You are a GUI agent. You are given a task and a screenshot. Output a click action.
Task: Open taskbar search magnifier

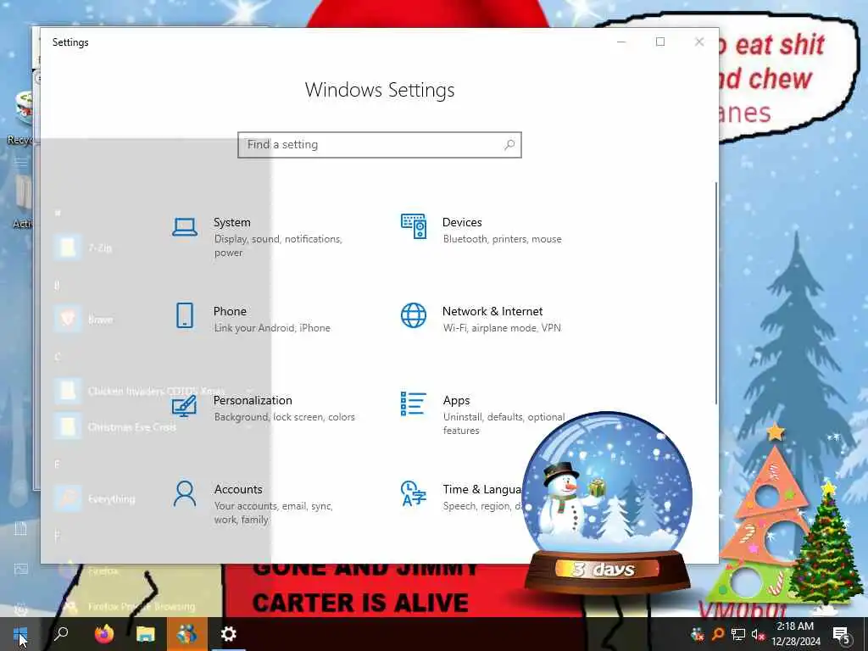[x=61, y=634]
